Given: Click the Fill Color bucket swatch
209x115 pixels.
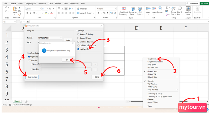Looking at the screenshot, I should pyautogui.click(x=46, y=13).
